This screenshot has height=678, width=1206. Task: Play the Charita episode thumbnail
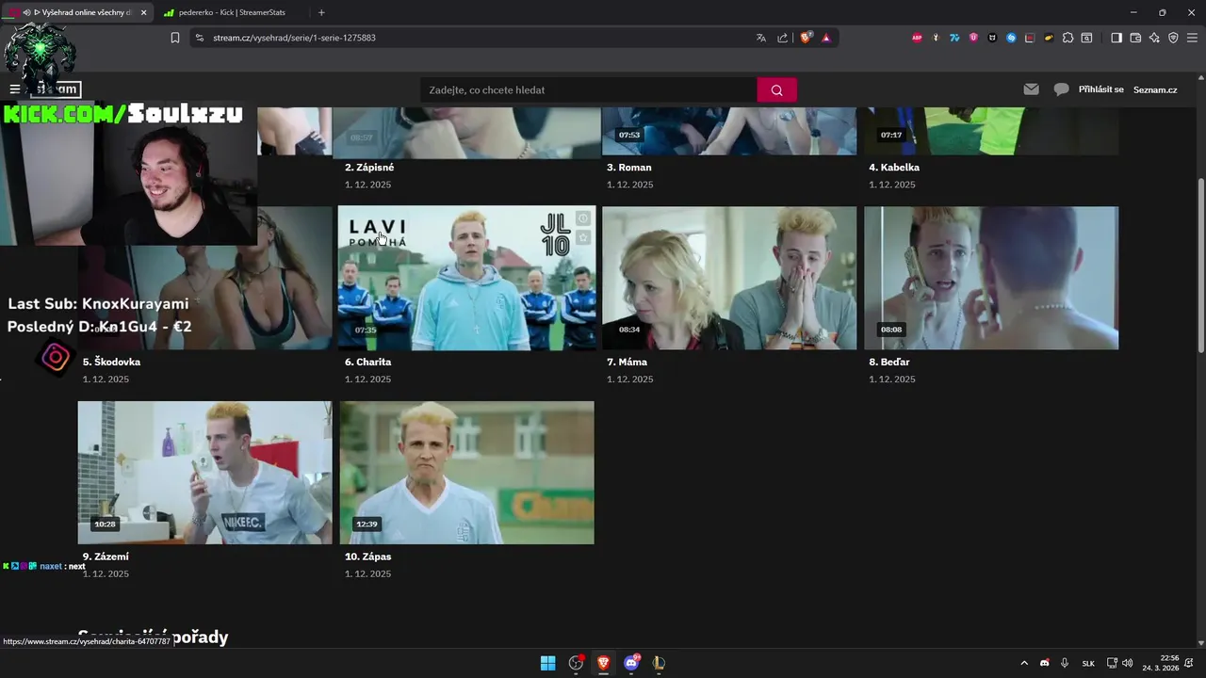(466, 278)
